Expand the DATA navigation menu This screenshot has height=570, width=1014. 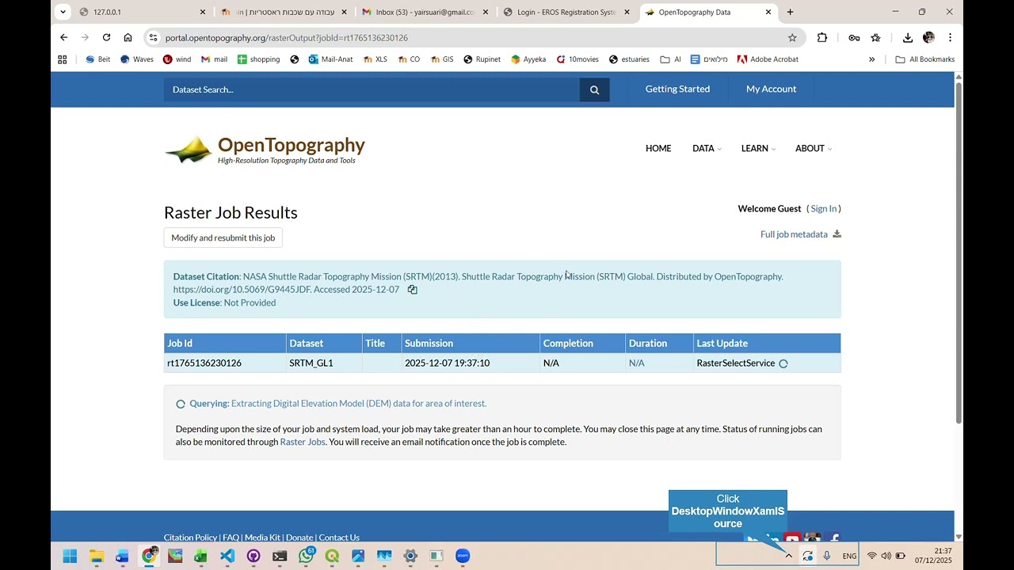tap(707, 149)
